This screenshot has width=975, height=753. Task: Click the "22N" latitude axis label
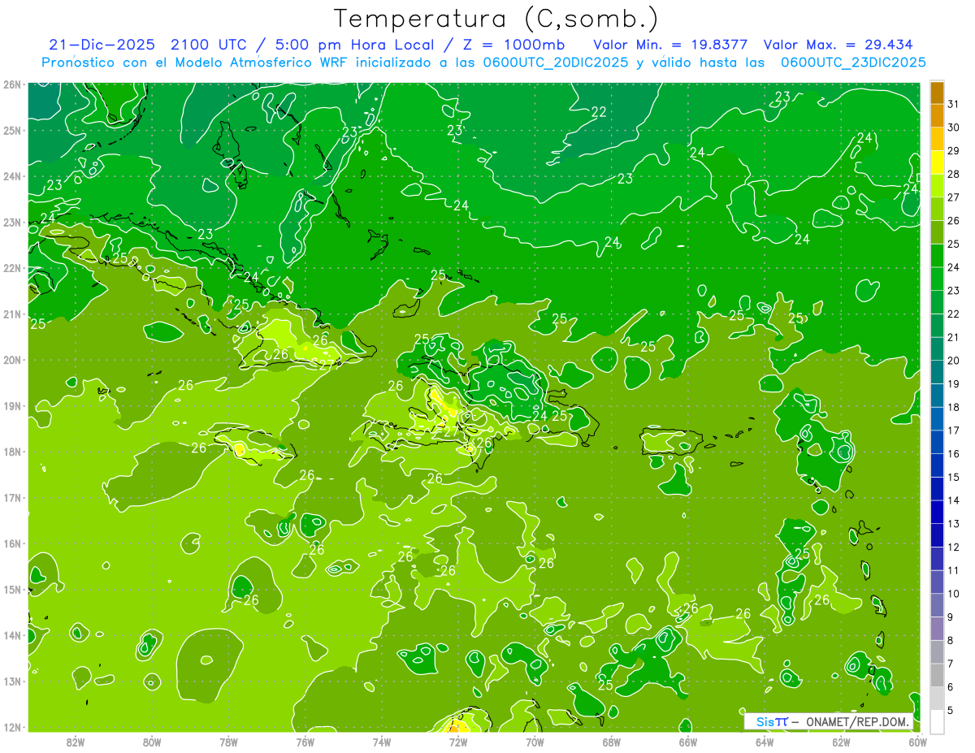coord(12,268)
